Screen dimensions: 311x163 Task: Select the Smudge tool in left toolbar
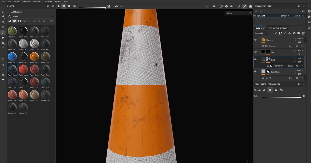pos(3,38)
